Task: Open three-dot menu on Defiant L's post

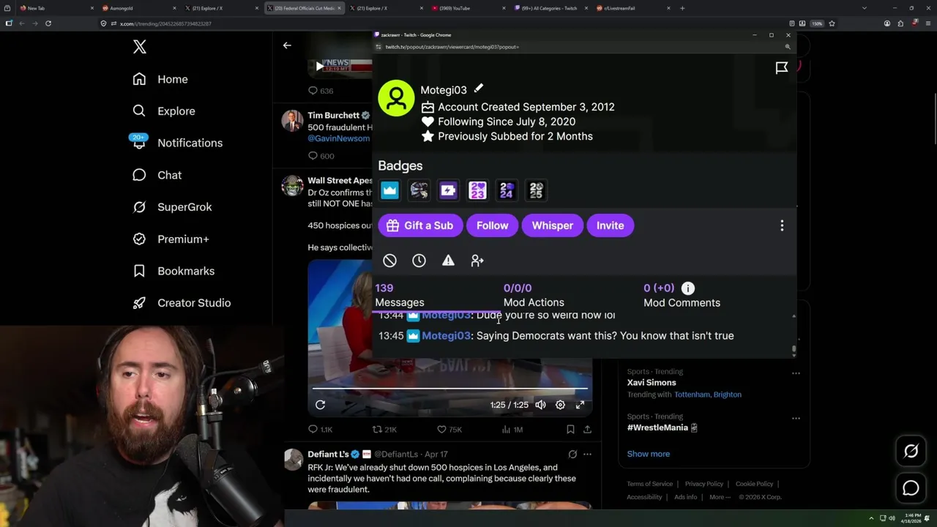Action: (587, 454)
